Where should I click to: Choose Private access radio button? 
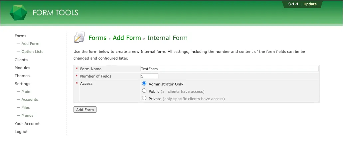point(144,98)
